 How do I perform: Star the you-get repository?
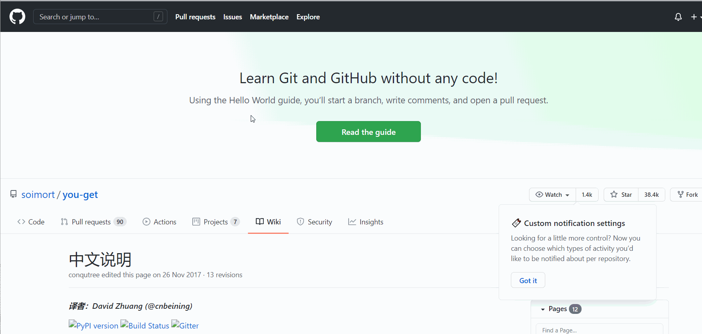point(621,195)
